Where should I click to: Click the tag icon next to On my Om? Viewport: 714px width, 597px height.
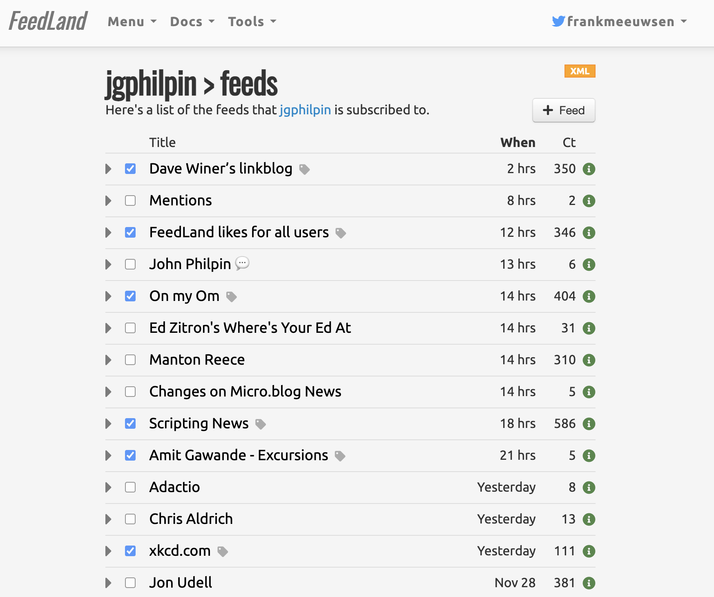pyautogui.click(x=232, y=296)
